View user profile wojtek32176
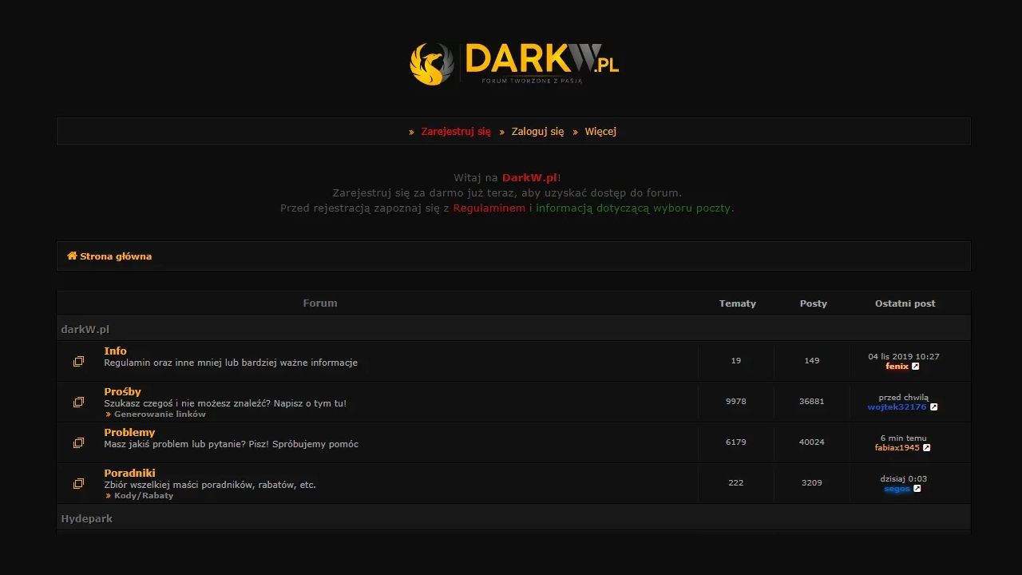This screenshot has width=1022, height=575. (897, 407)
